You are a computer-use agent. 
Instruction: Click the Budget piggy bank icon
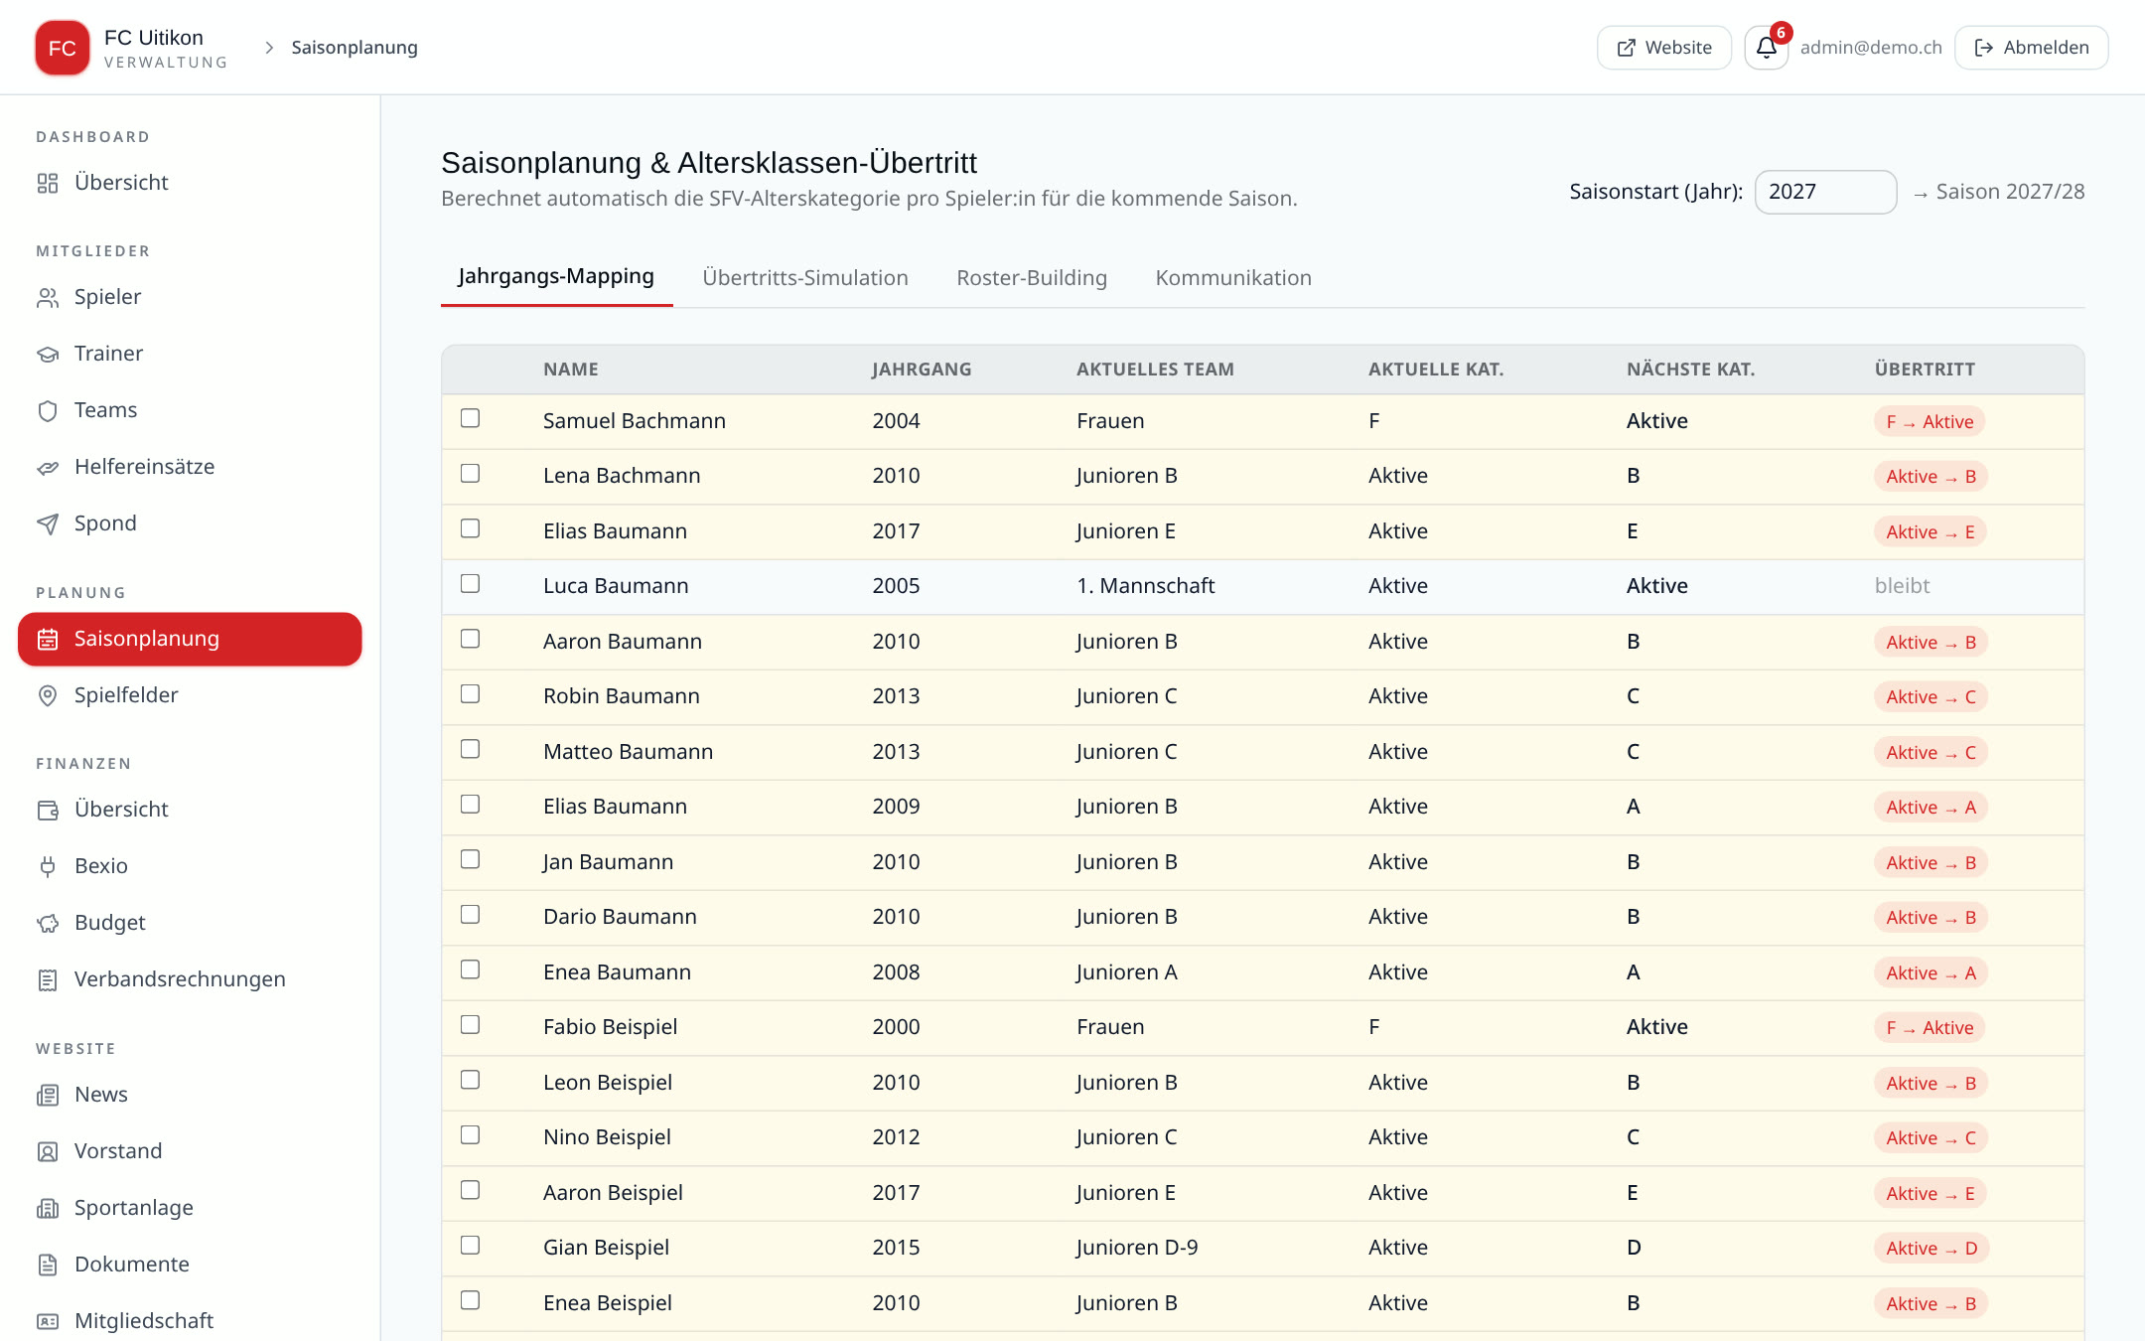[x=48, y=923]
